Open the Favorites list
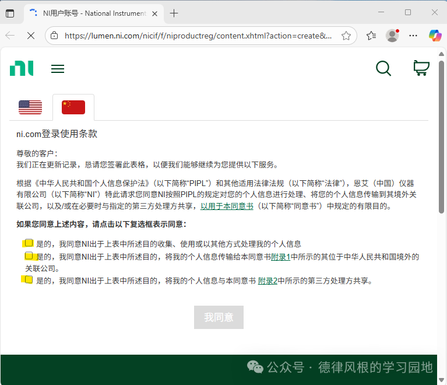This screenshot has height=385, width=447. pos(371,36)
